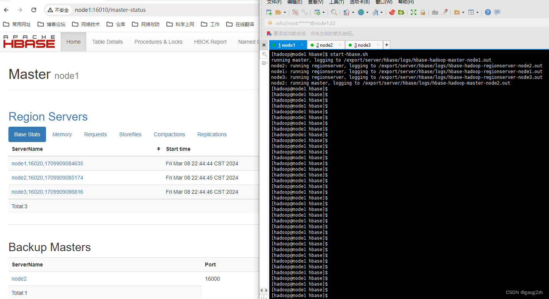Image resolution: width=549 pixels, height=299 pixels.
Task: Click the chat feedback bubble icon in Xshell
Action: click(497, 12)
